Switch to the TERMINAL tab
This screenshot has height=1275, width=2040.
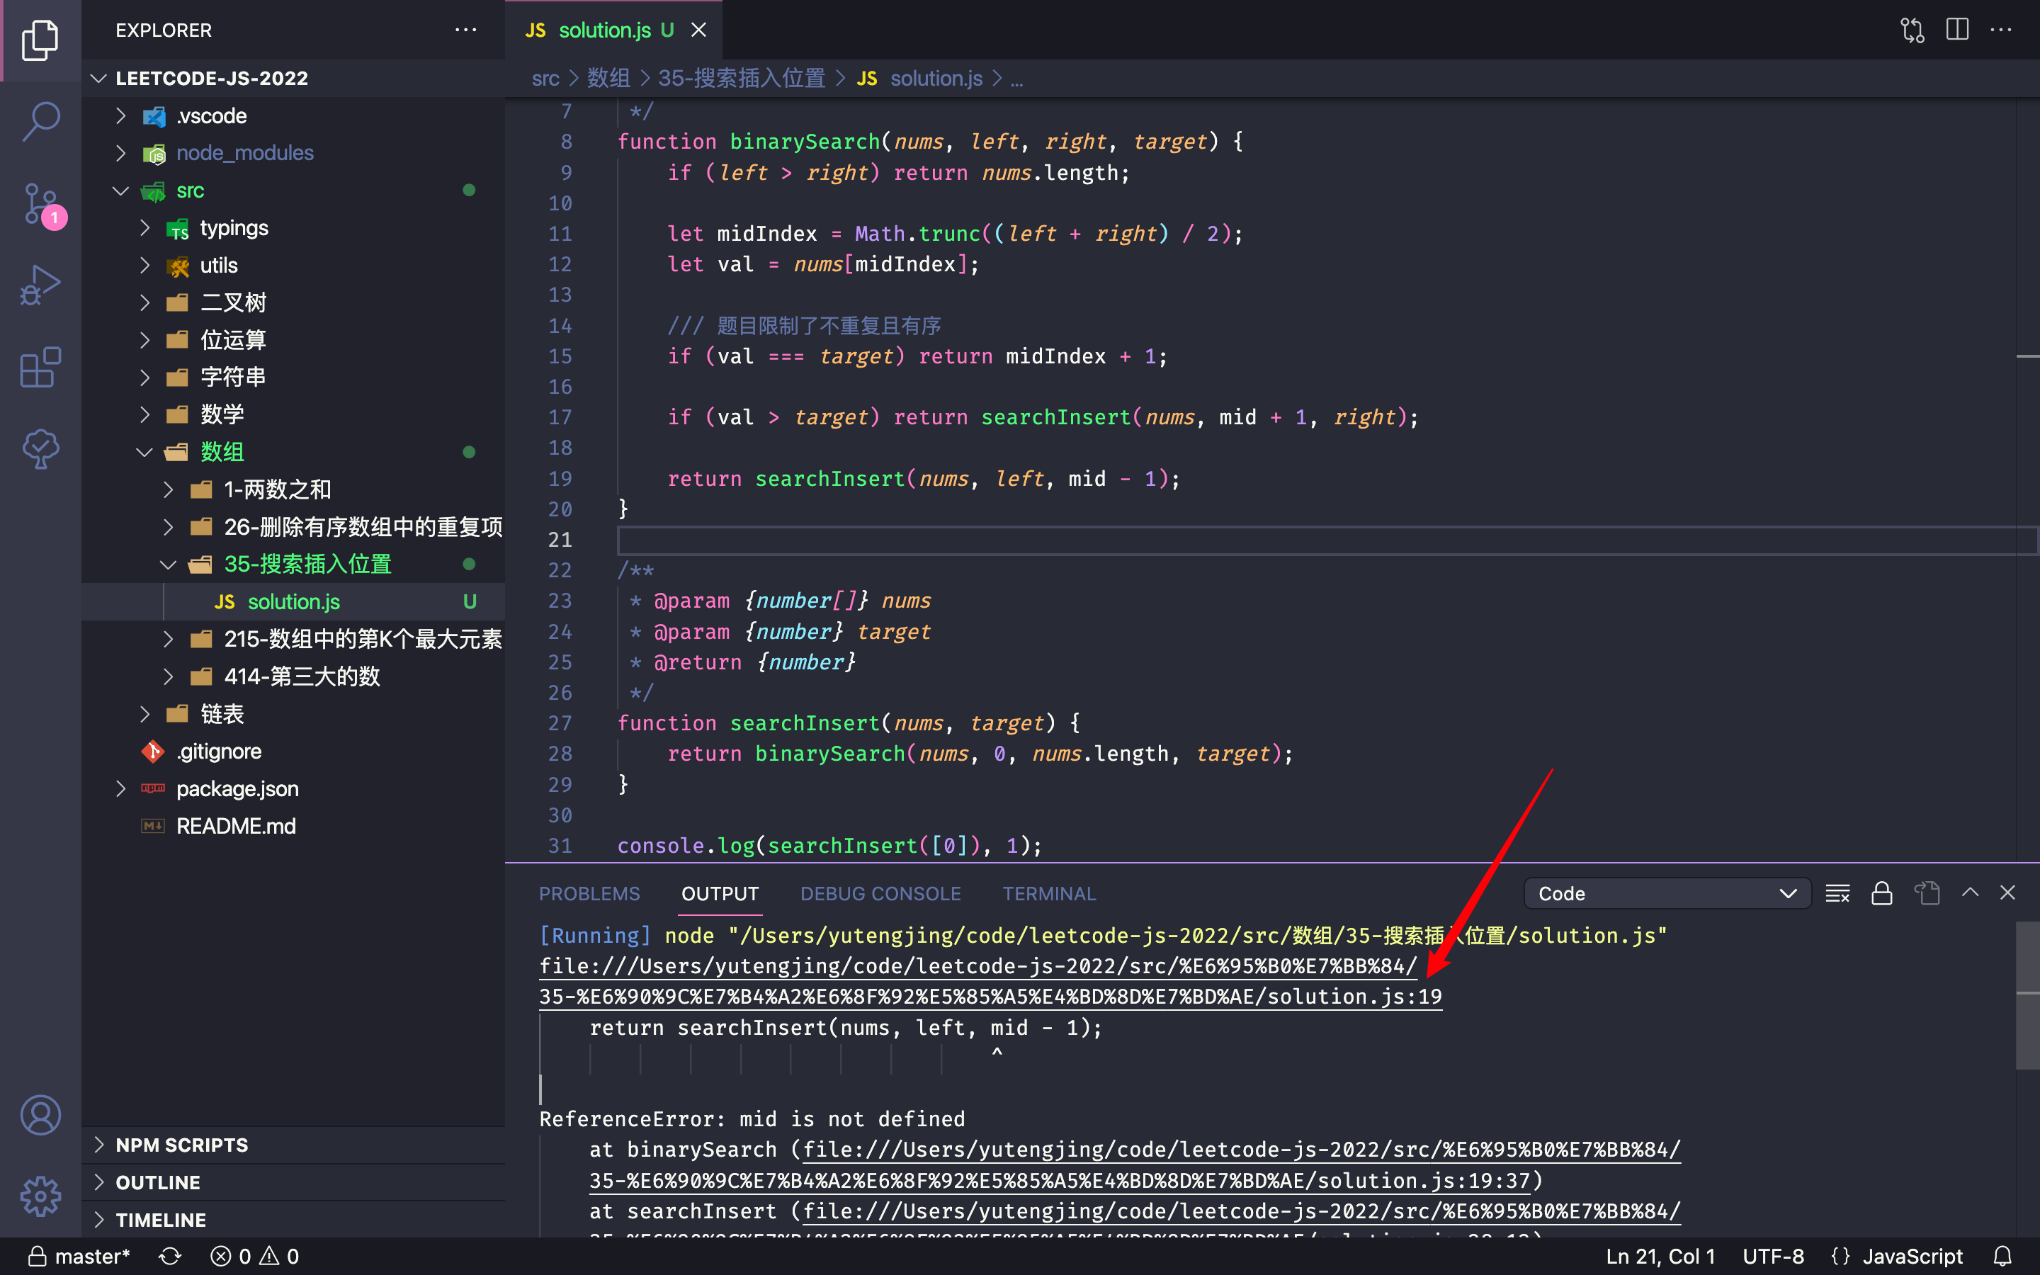click(x=1048, y=894)
